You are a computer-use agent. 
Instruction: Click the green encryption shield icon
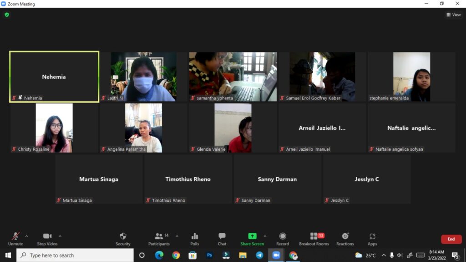click(x=7, y=15)
